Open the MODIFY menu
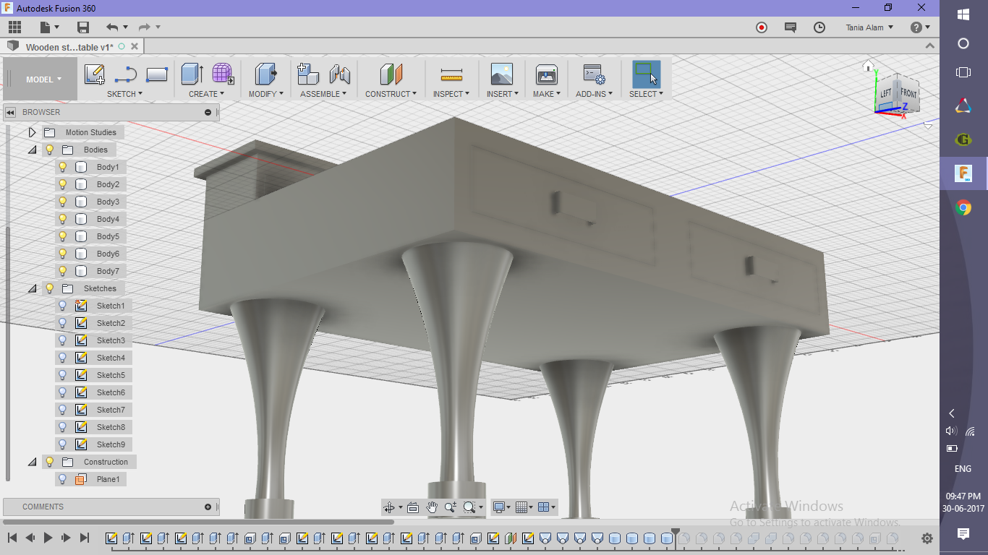The image size is (988, 555). point(266,94)
